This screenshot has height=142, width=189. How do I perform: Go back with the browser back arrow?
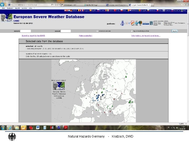point(2,5)
